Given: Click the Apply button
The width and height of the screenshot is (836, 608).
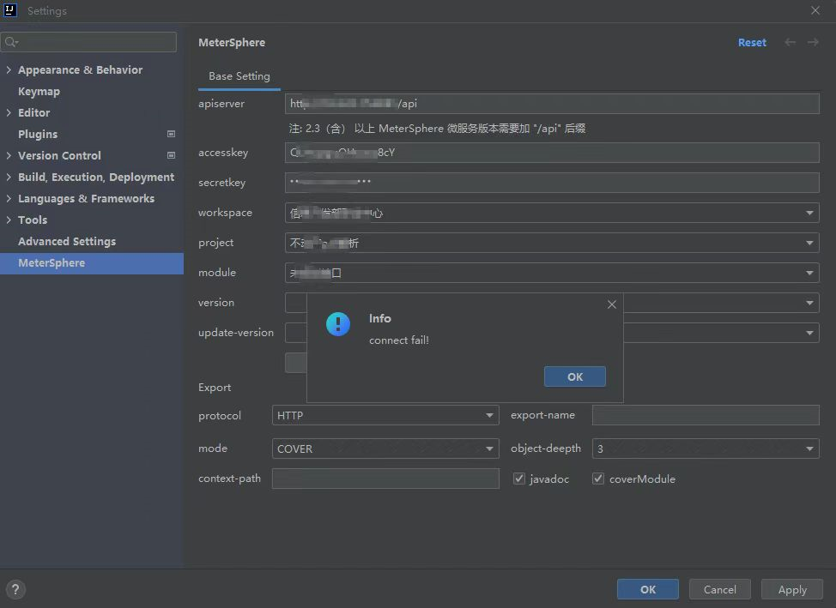Looking at the screenshot, I should (791, 589).
